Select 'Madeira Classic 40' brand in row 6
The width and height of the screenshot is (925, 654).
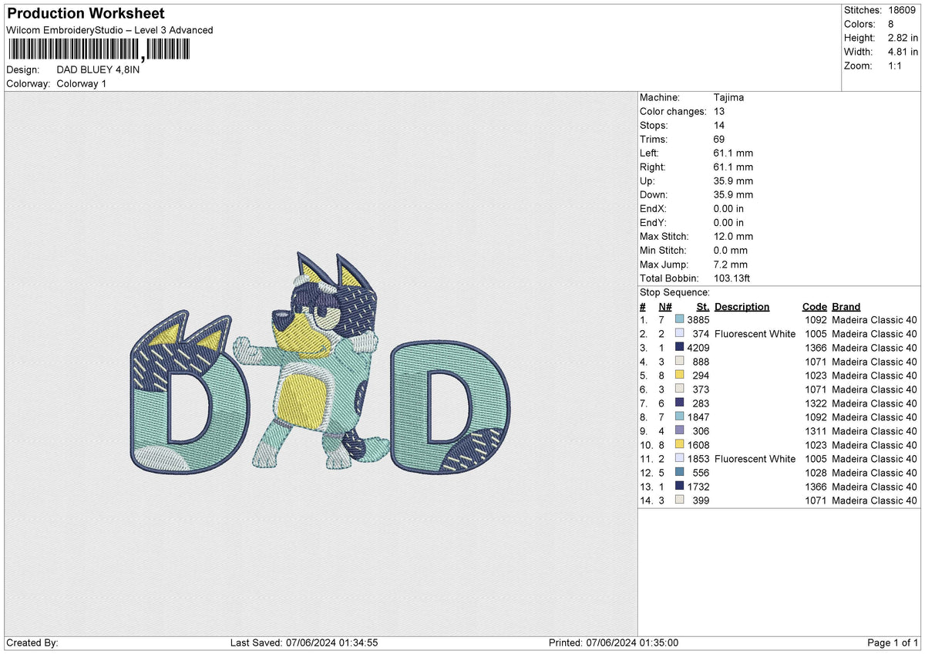(x=874, y=389)
